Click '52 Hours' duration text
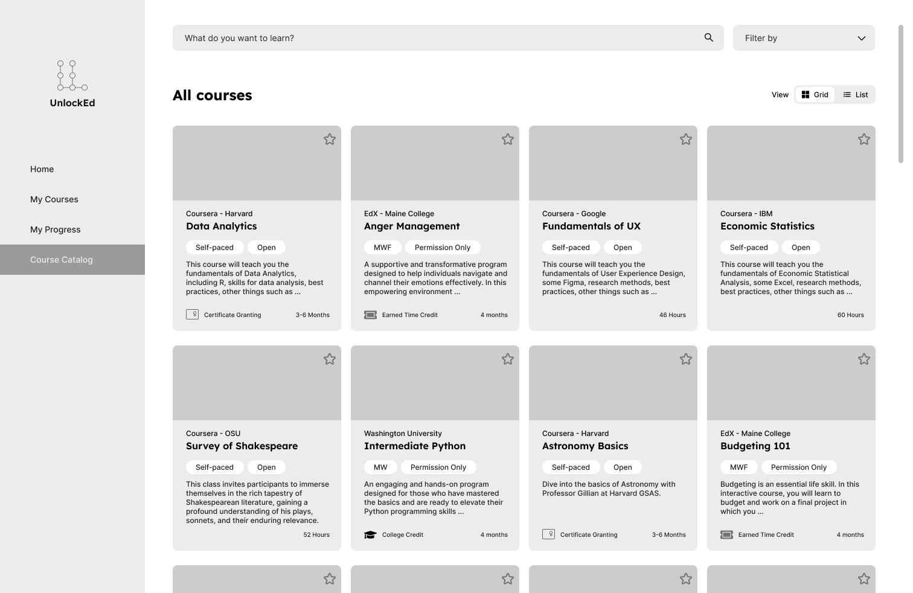Viewport: 913px width, 593px height. tap(316, 534)
